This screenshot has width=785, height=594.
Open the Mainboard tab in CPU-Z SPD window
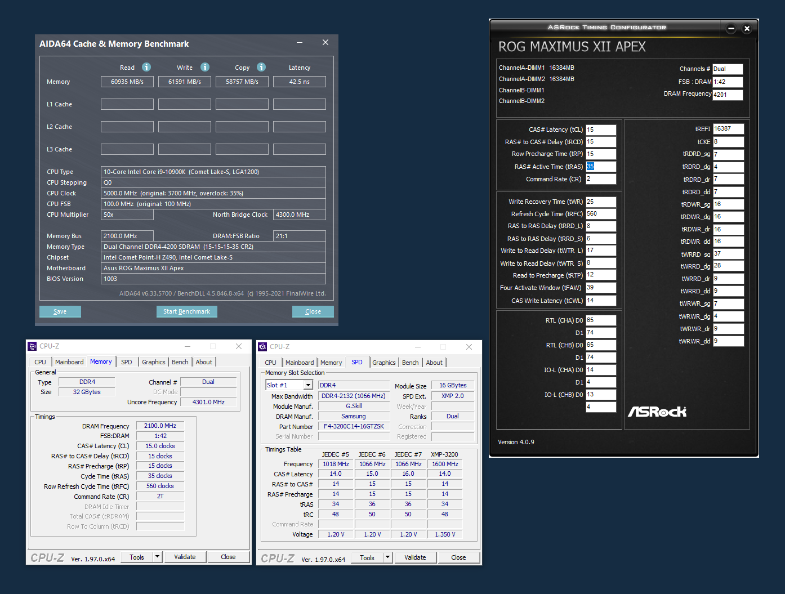[300, 363]
